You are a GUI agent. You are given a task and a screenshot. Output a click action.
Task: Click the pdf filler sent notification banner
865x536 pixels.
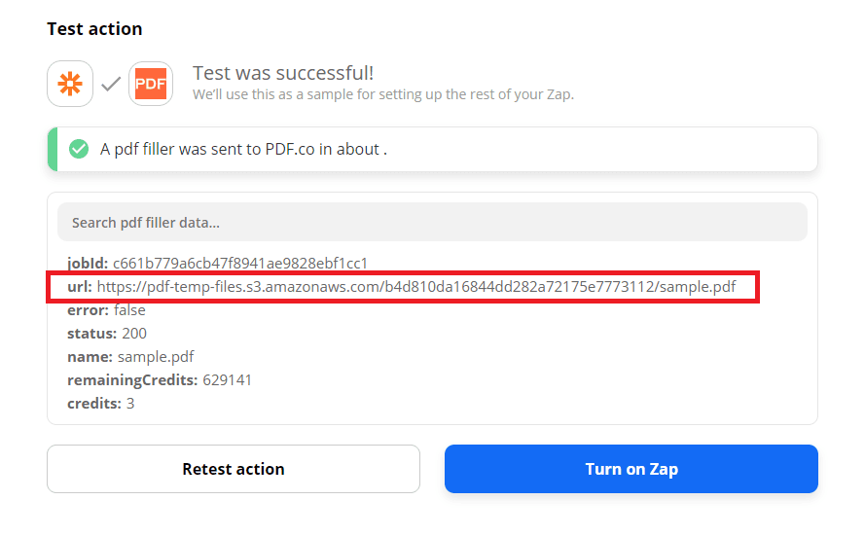click(x=432, y=149)
